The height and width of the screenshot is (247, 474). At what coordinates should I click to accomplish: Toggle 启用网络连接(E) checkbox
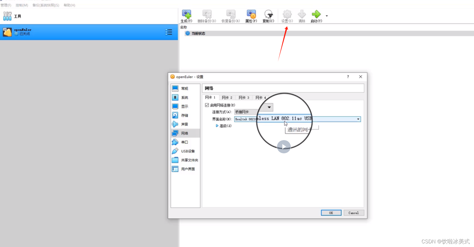point(207,105)
